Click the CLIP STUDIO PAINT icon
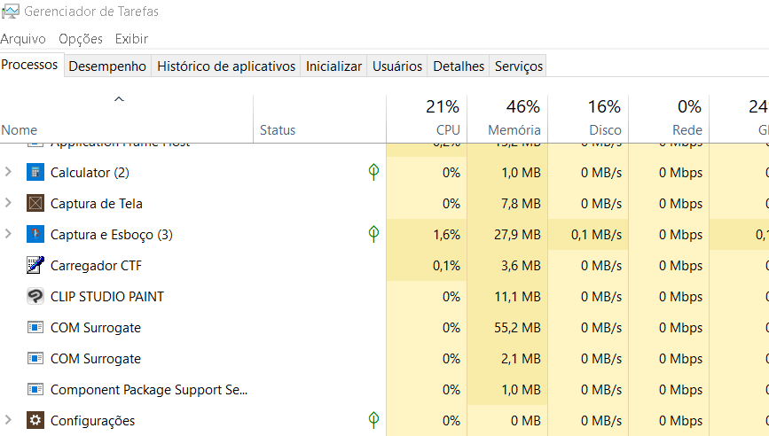This screenshot has height=436, width=769. 35,296
